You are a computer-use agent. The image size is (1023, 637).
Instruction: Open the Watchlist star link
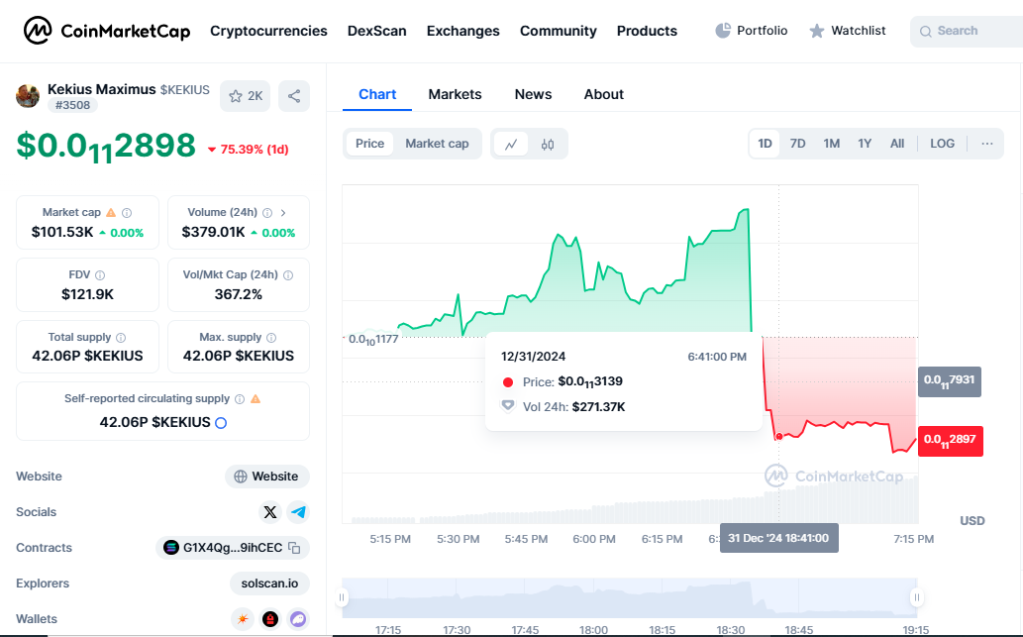848,31
